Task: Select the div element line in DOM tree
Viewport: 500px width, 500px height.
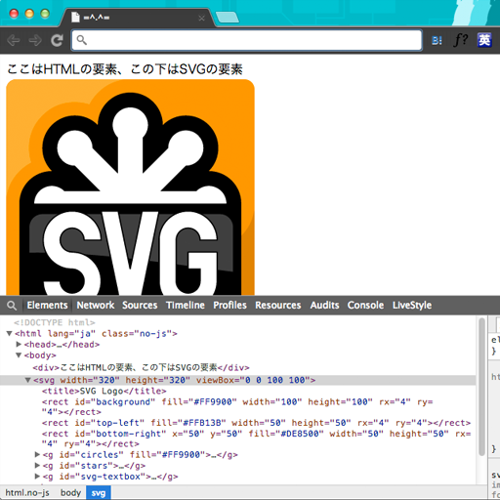Action: (x=141, y=367)
